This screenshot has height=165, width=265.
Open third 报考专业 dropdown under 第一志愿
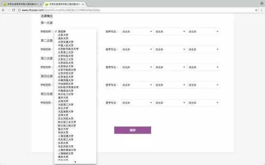pos(203,31)
